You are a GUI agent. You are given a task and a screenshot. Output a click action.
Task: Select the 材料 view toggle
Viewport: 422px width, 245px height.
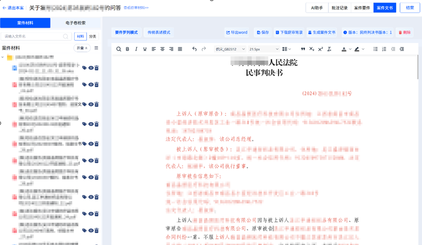[80, 36]
